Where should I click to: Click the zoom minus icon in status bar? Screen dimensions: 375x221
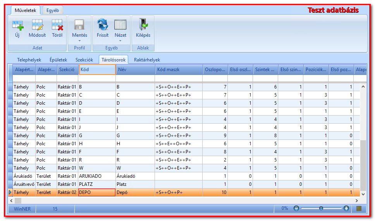click(296, 208)
